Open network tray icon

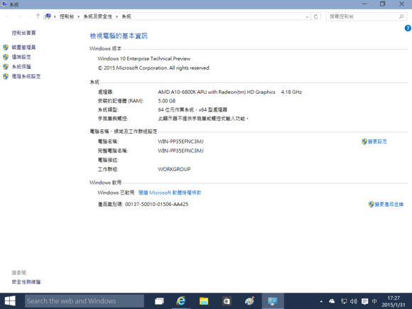[x=344, y=301]
